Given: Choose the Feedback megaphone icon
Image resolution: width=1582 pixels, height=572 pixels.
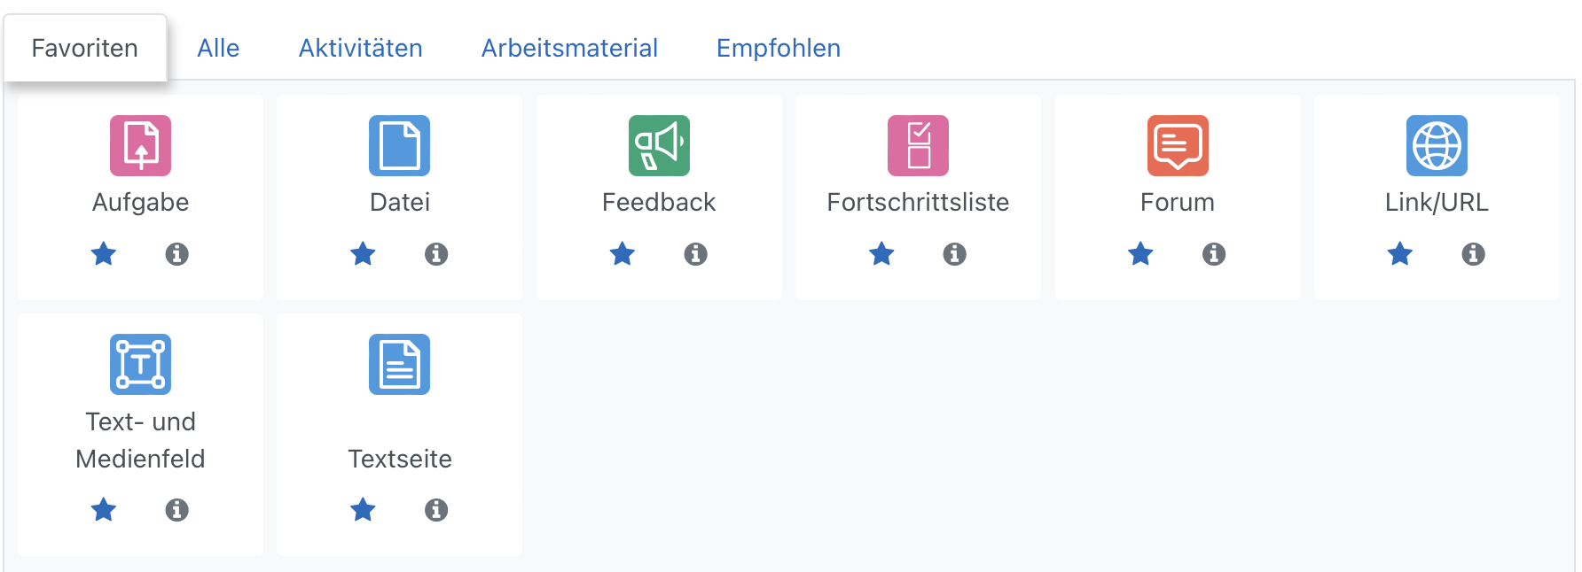Looking at the screenshot, I should click(659, 146).
